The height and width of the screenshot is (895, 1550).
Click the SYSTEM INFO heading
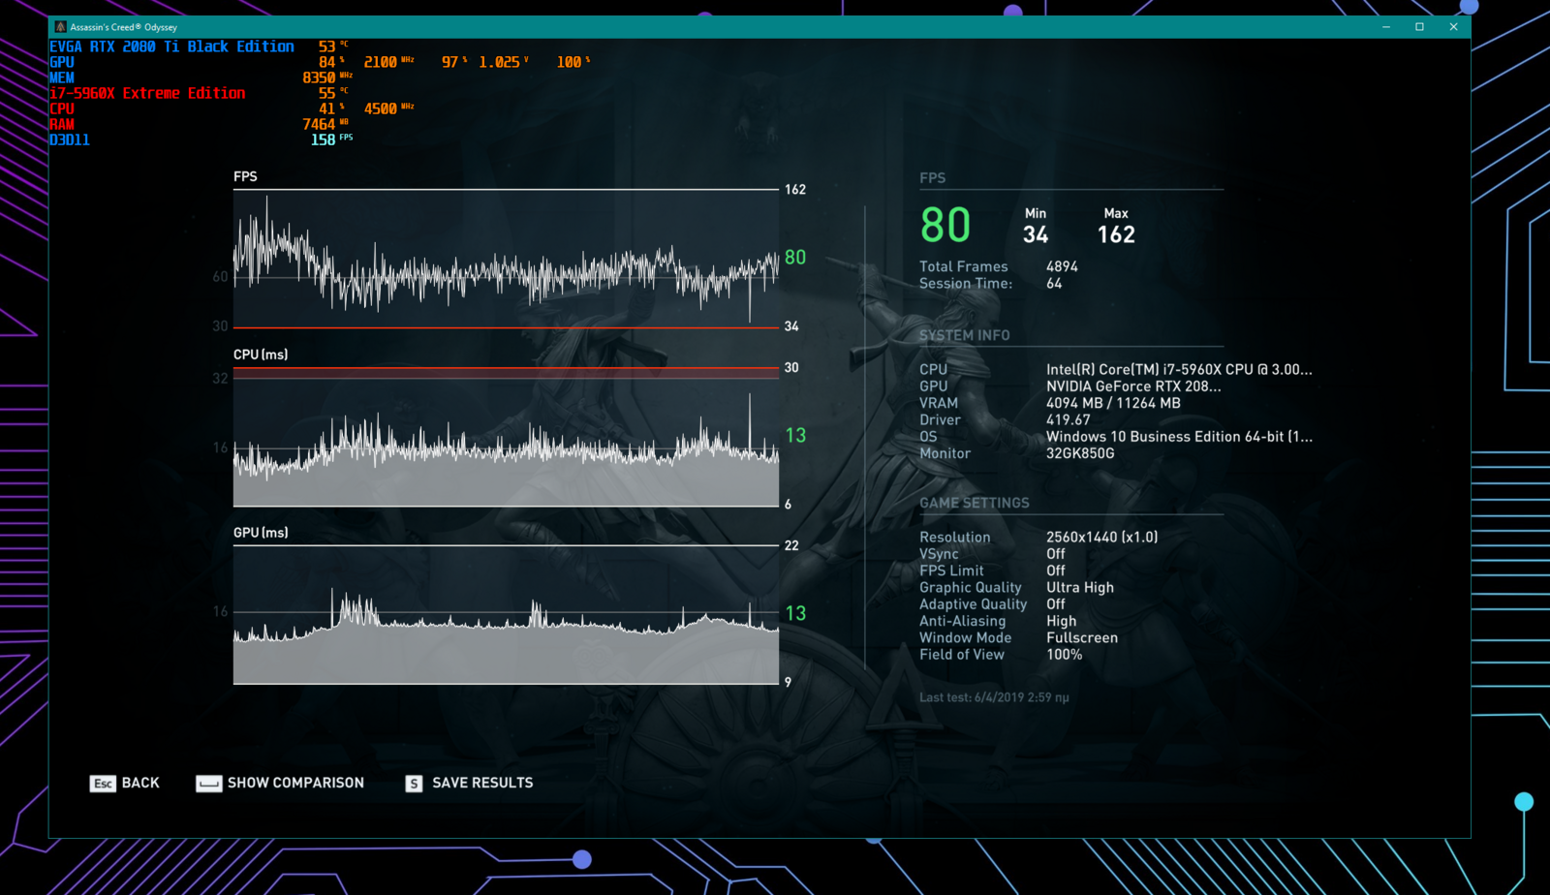click(x=965, y=335)
